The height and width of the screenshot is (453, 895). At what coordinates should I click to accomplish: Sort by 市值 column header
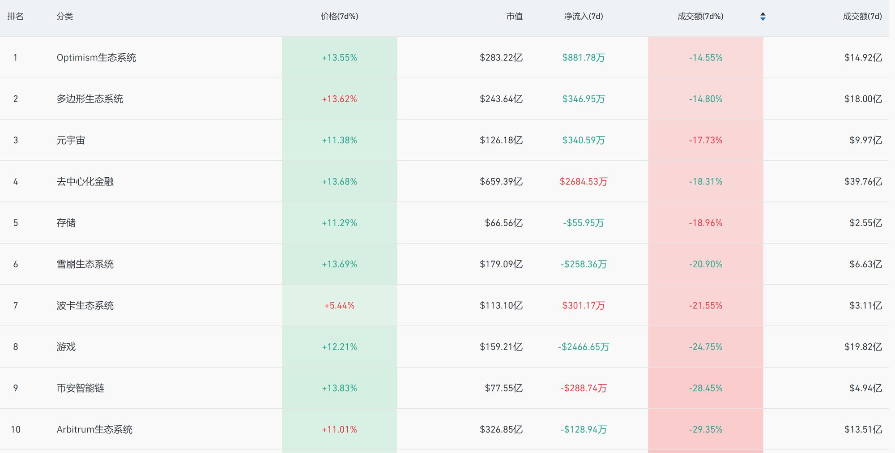point(514,17)
